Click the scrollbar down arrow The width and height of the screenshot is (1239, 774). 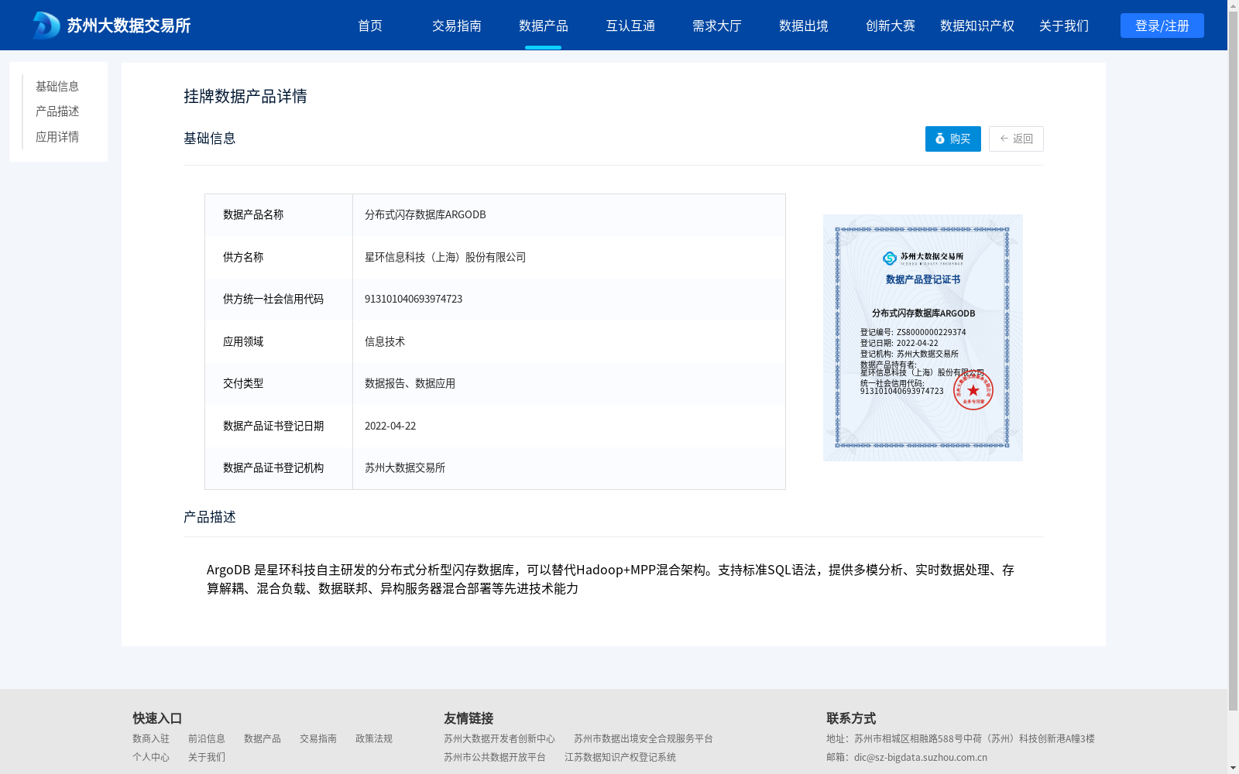coord(1233,768)
